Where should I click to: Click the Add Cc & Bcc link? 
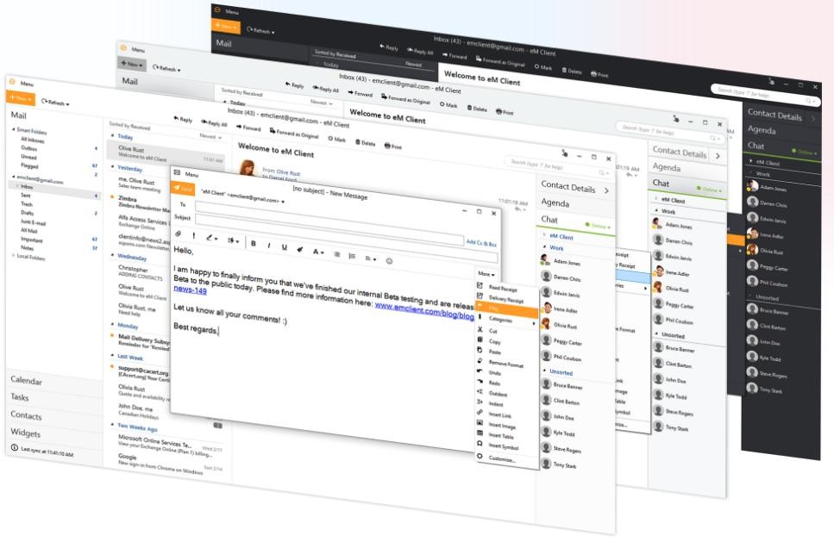tap(481, 243)
